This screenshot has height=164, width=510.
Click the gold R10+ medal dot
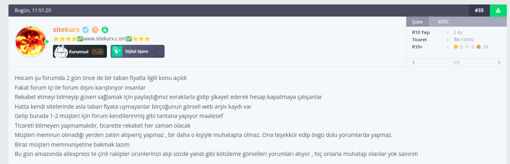456,47
